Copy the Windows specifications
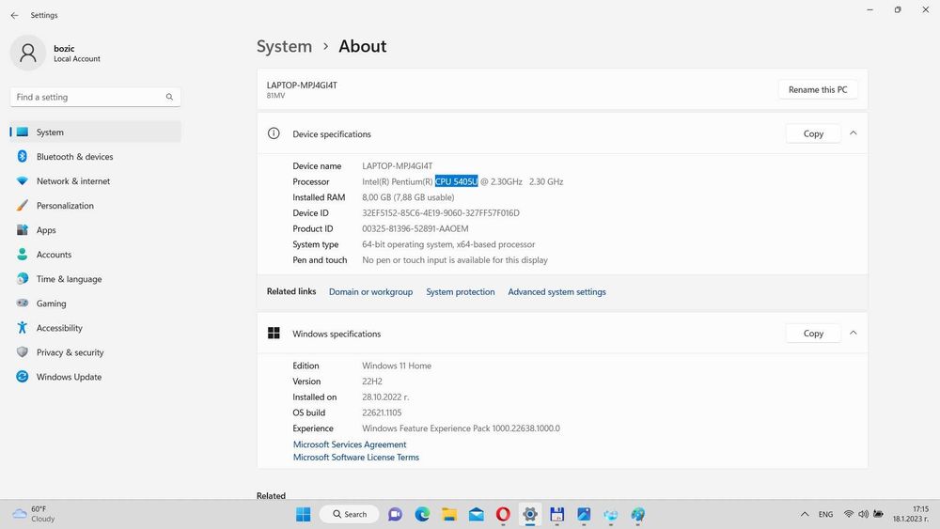 pyautogui.click(x=813, y=334)
